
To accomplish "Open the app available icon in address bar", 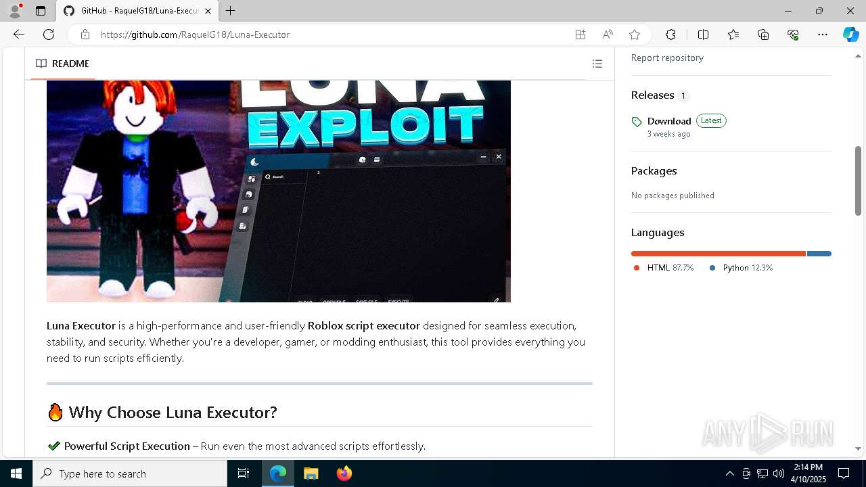I will coord(580,34).
